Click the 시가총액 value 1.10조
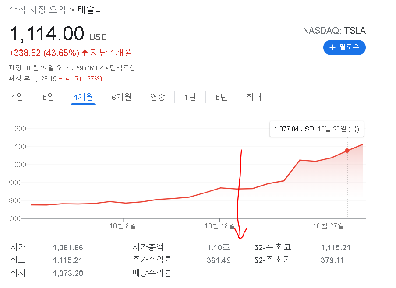396x288 pixels. [219, 248]
